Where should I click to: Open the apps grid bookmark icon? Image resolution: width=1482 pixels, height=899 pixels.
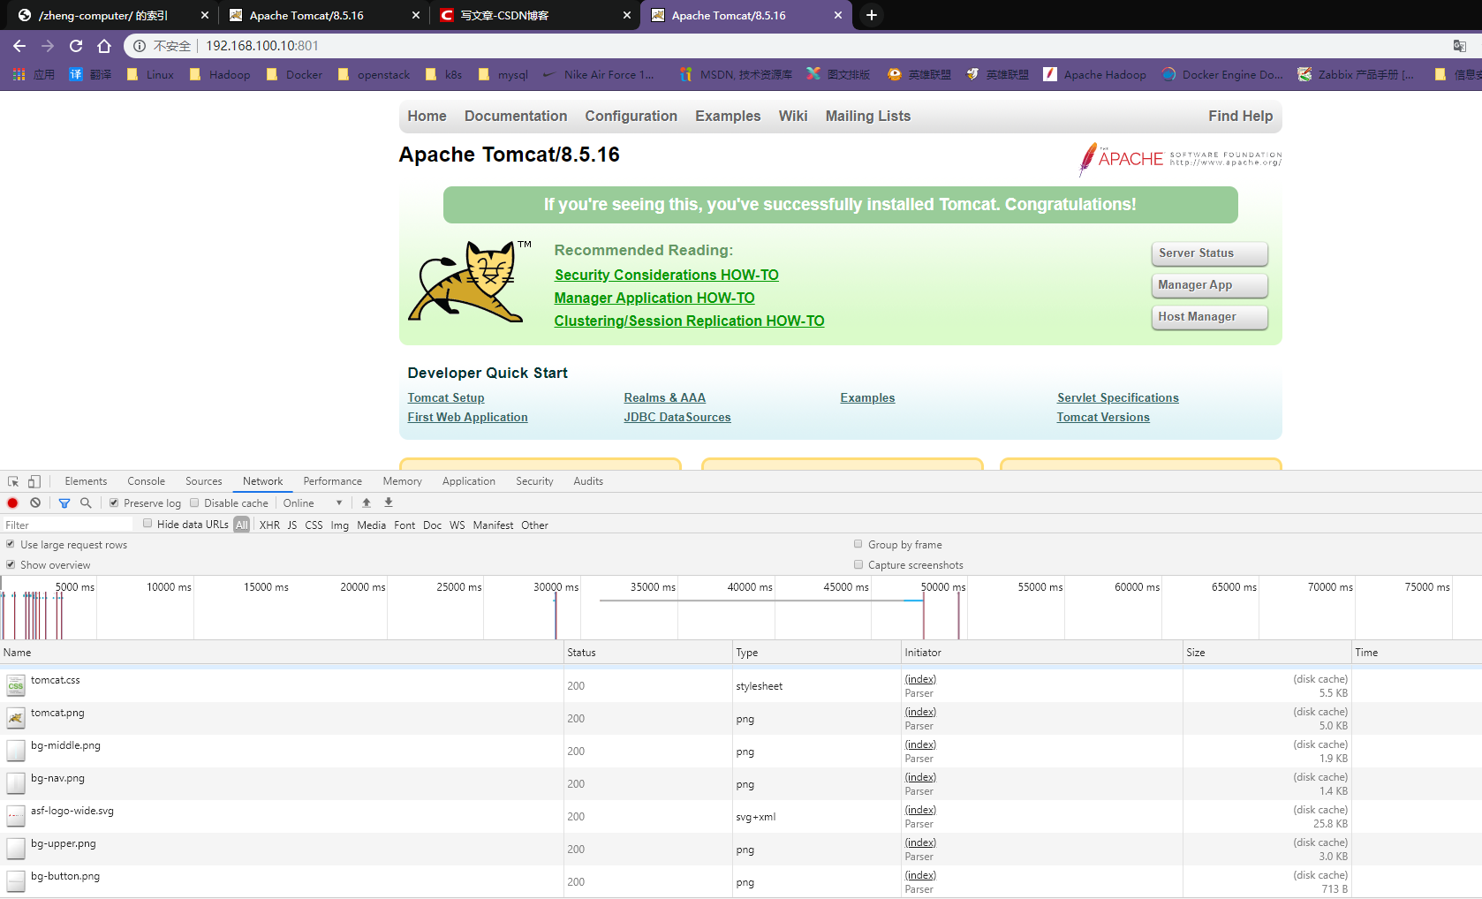click(19, 74)
